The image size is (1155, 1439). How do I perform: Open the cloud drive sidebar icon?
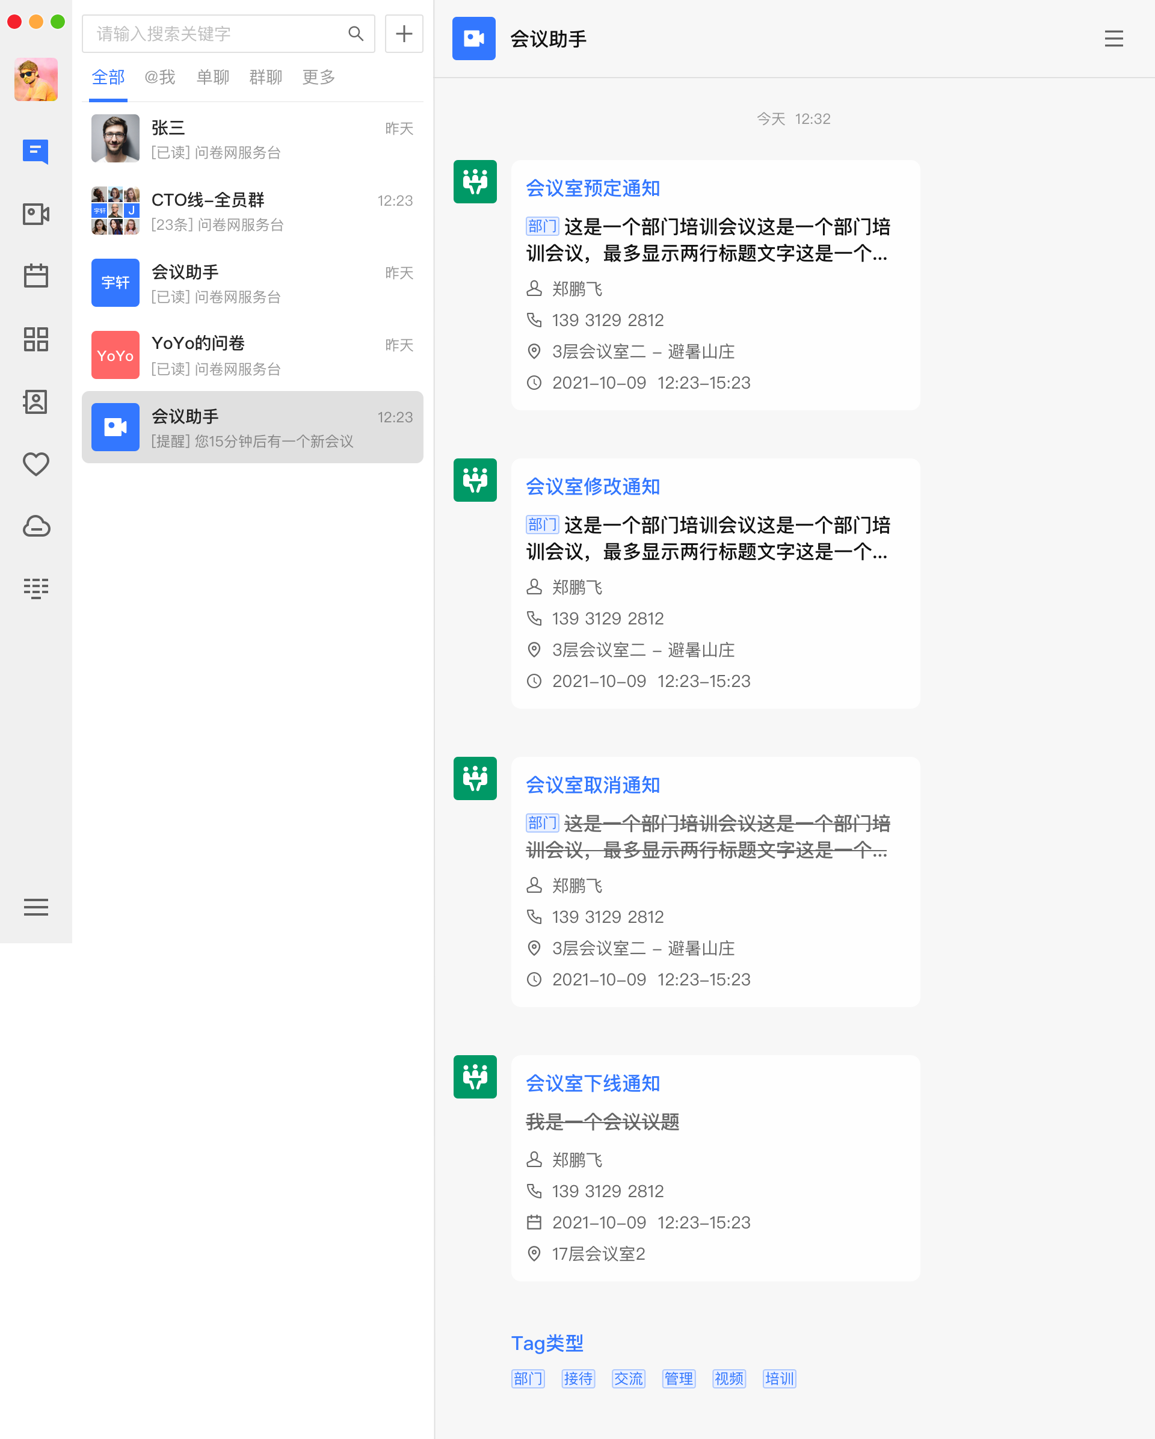pyautogui.click(x=35, y=526)
